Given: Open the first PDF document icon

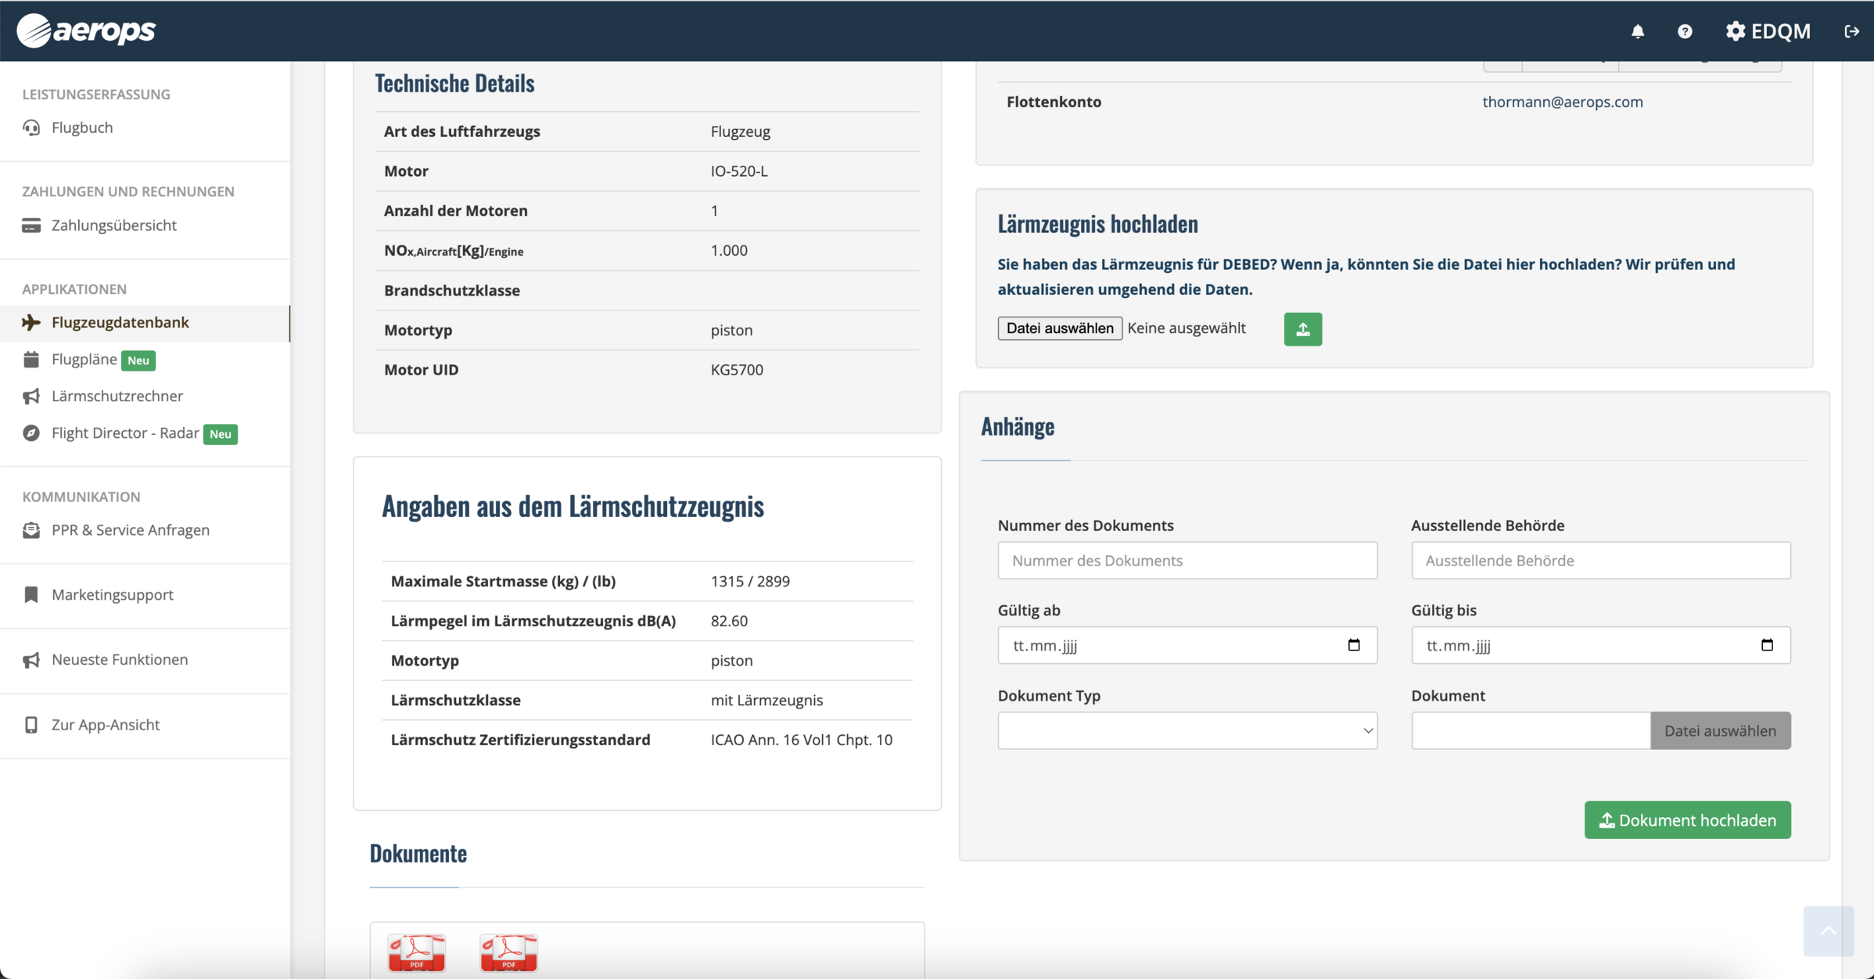Looking at the screenshot, I should click(x=417, y=952).
